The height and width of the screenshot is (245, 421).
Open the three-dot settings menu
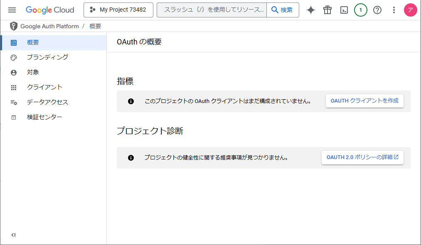click(394, 10)
